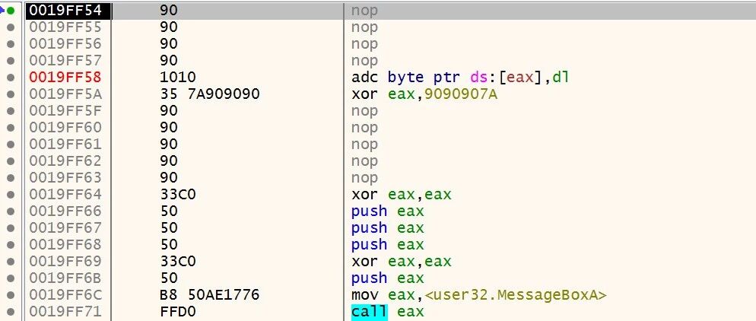Select xor eax,eax instruction at 0019FF64

point(401,194)
